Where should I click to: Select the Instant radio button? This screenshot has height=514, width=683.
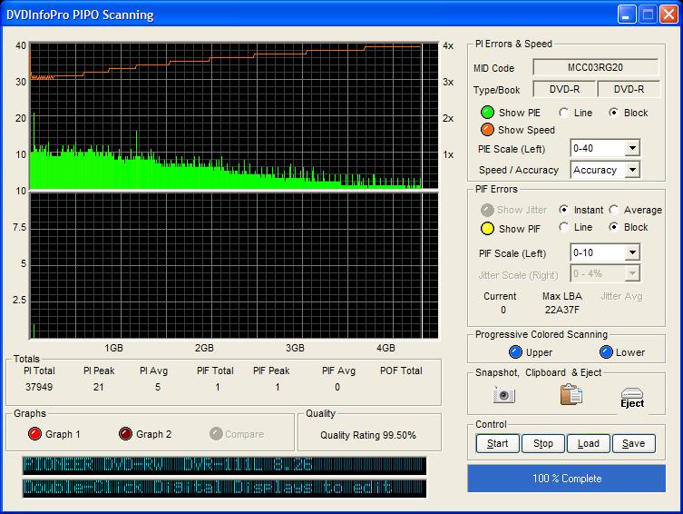[x=564, y=210]
